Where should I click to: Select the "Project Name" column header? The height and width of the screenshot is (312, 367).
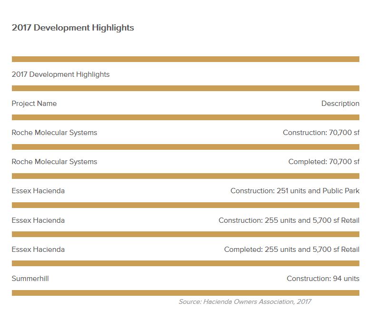click(x=34, y=104)
